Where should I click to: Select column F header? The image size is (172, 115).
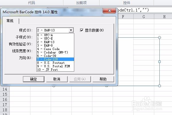pyautogui.click(x=123, y=17)
